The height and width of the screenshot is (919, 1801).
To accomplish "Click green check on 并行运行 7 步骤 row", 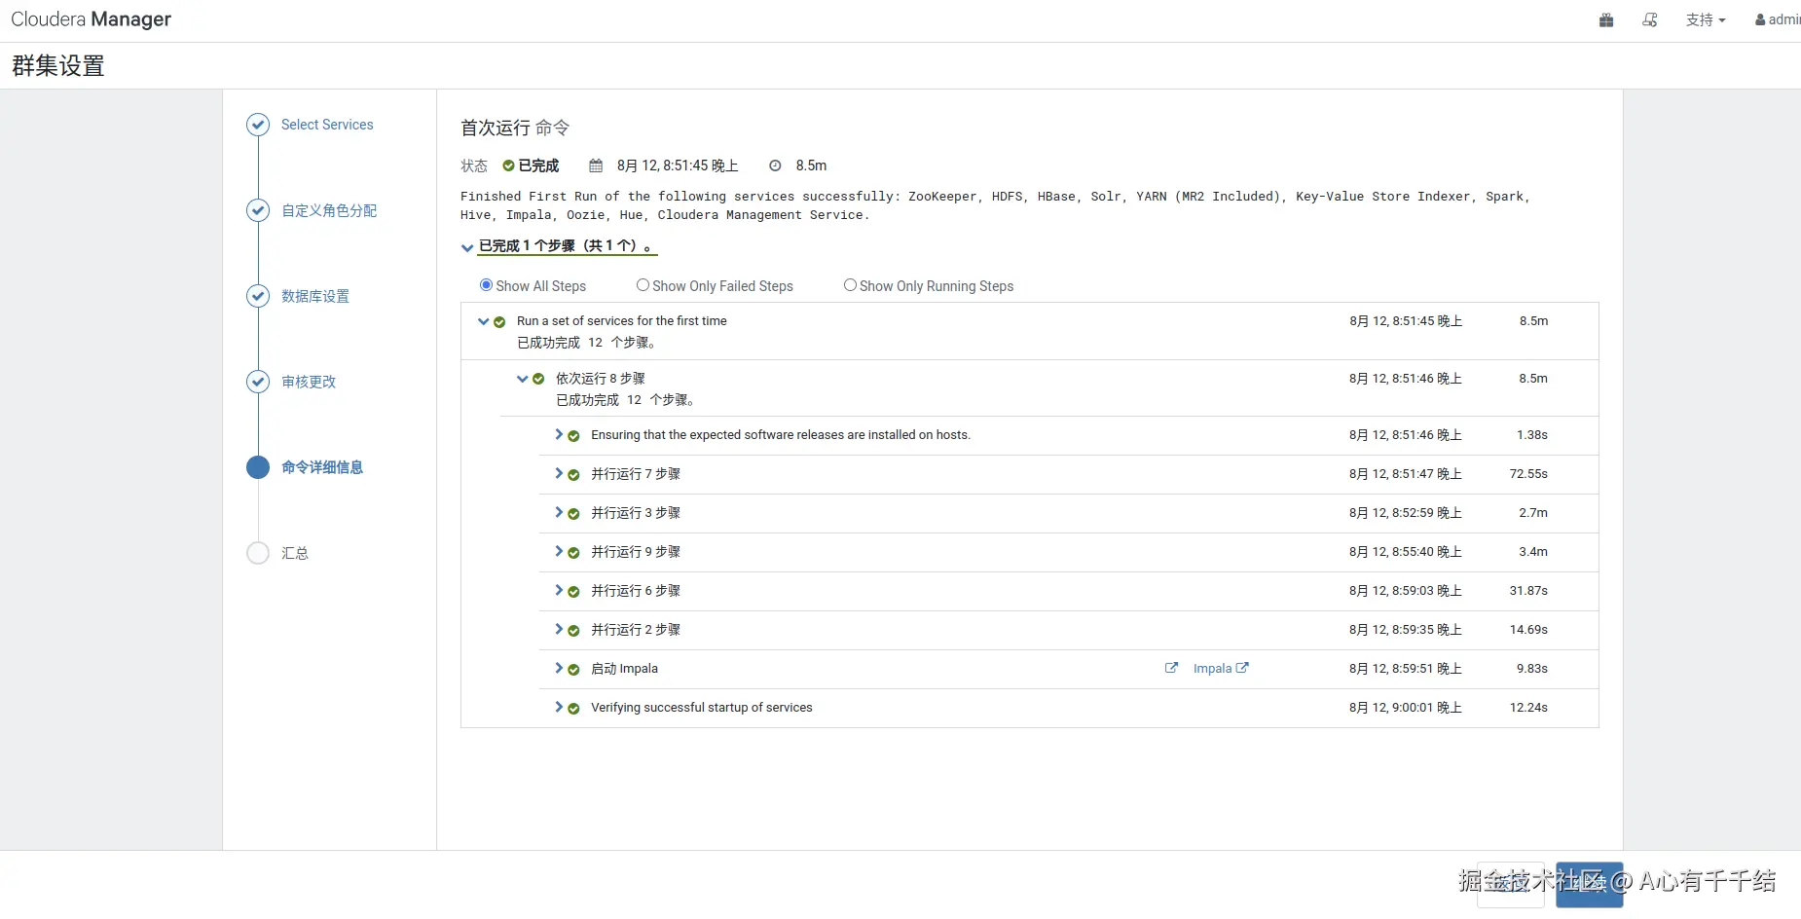I will [x=573, y=475].
